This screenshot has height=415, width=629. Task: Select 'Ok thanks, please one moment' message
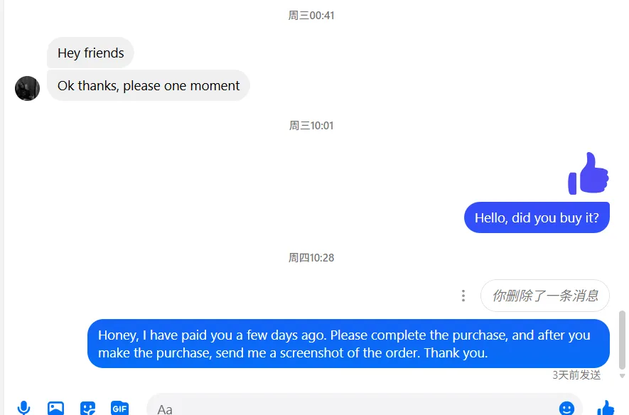pos(149,85)
